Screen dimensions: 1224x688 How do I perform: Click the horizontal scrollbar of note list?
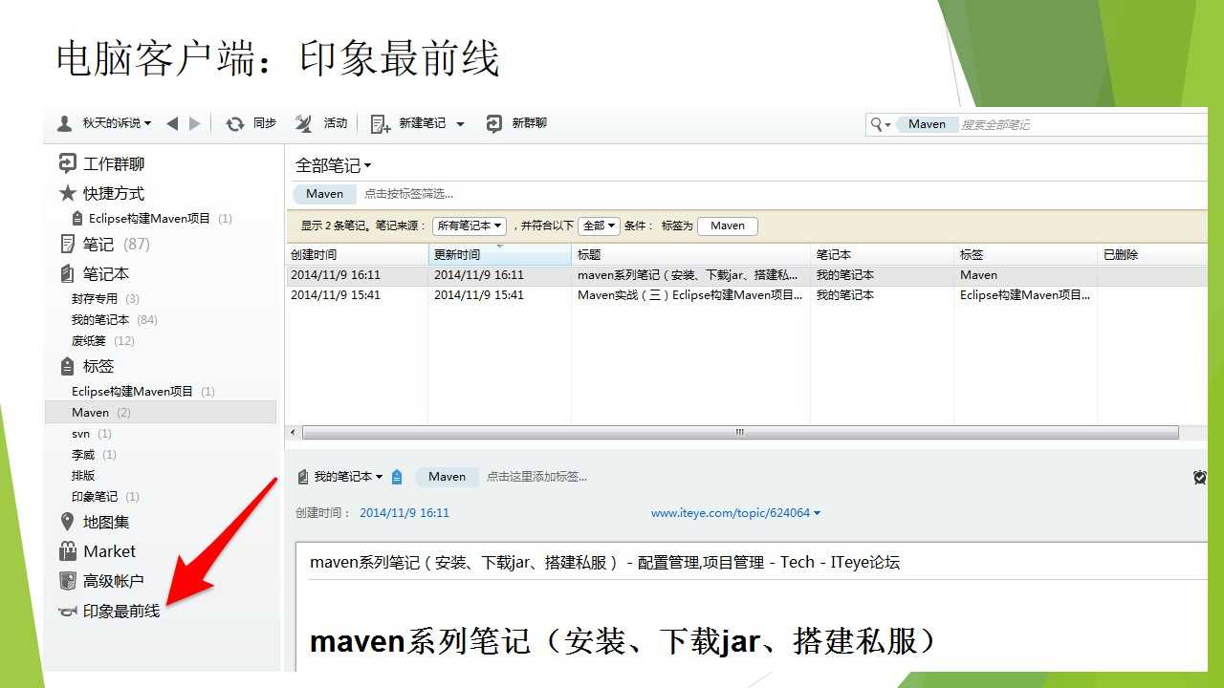(739, 432)
